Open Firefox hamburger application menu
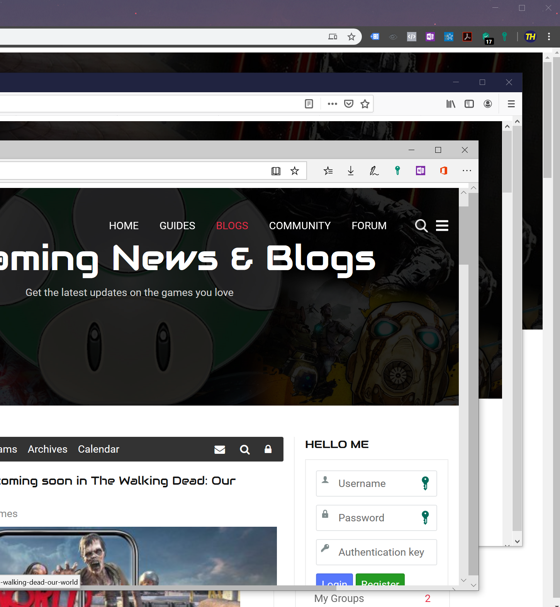The image size is (560, 607). tap(511, 104)
